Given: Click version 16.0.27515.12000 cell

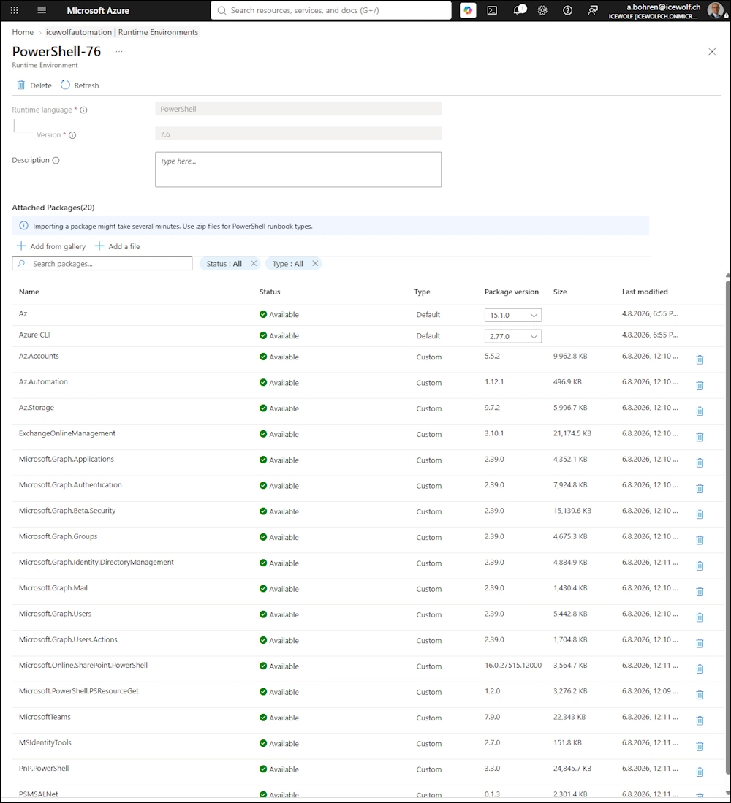Looking at the screenshot, I should [513, 665].
